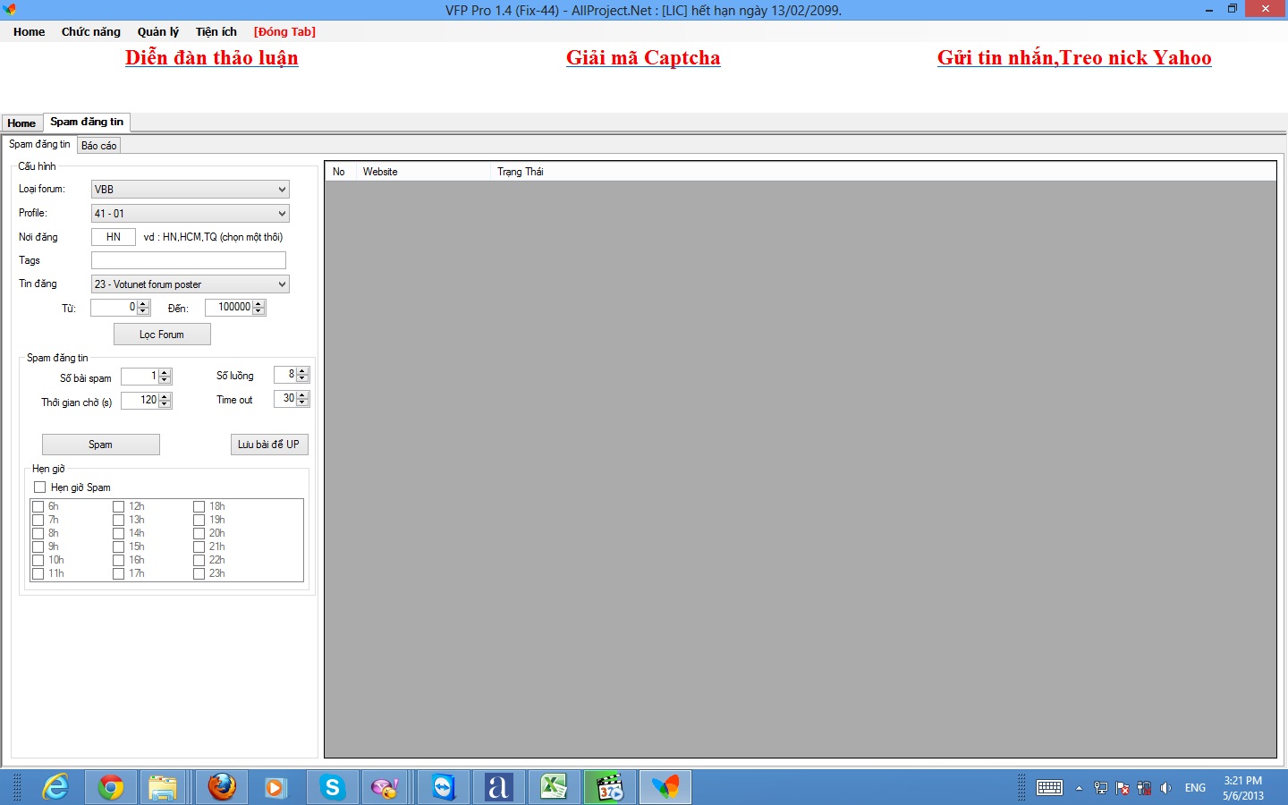Click the network tray icon
Image resolution: width=1288 pixels, height=805 pixels.
click(1101, 788)
